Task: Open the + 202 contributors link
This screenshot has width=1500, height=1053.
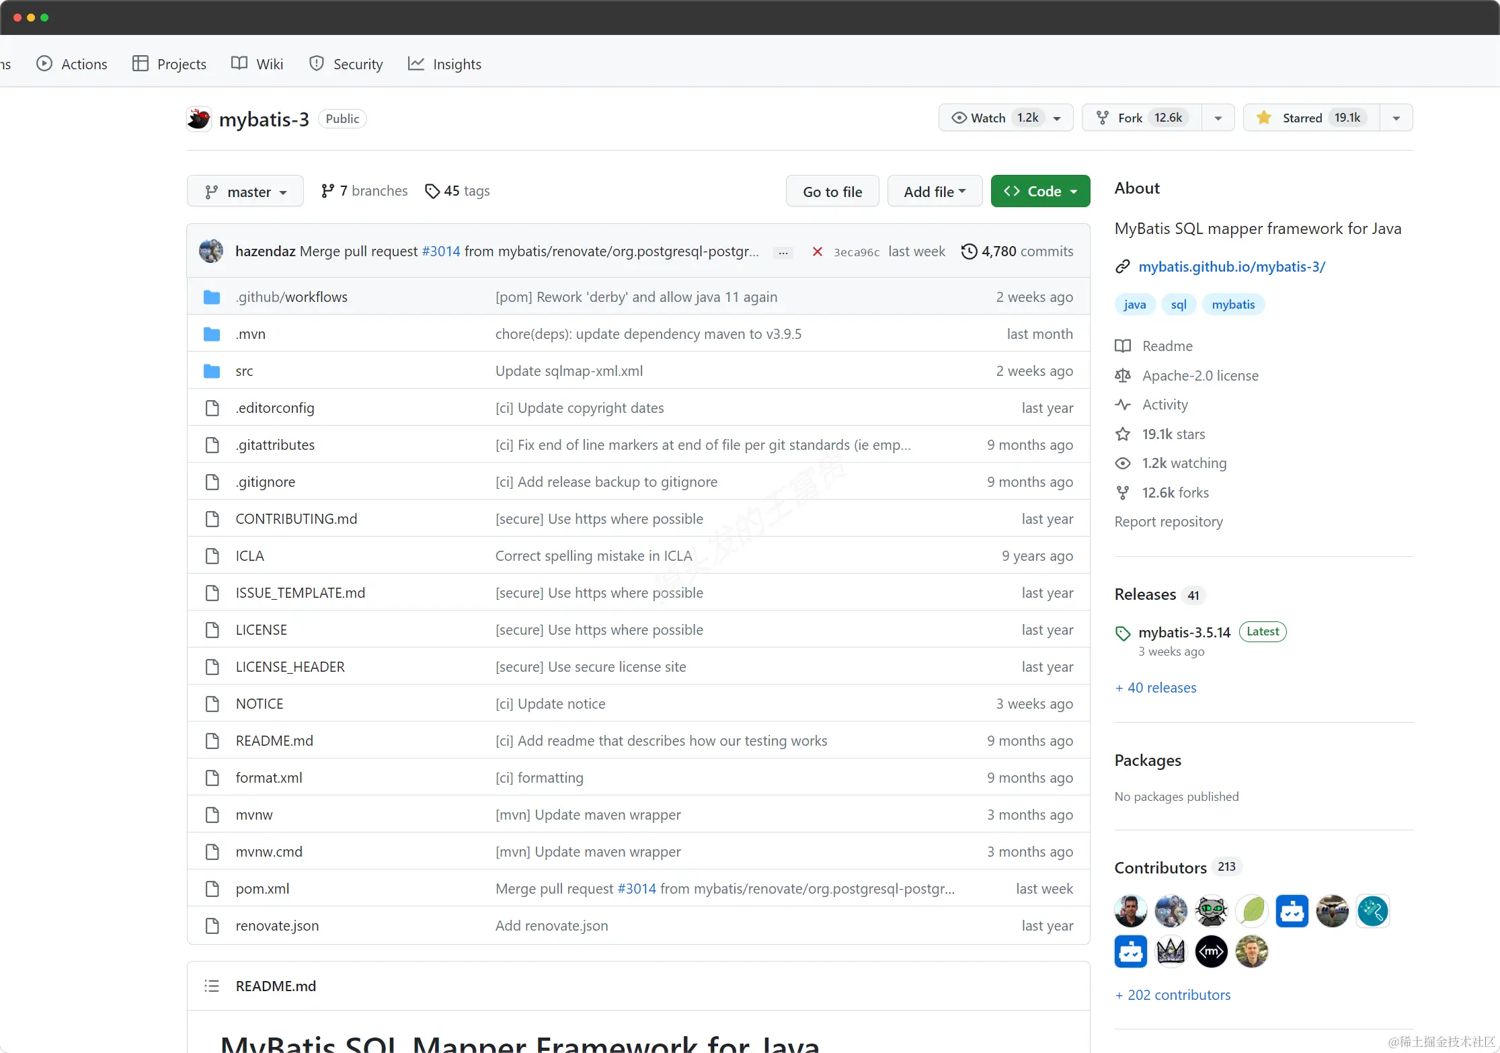Action: click(x=1173, y=995)
